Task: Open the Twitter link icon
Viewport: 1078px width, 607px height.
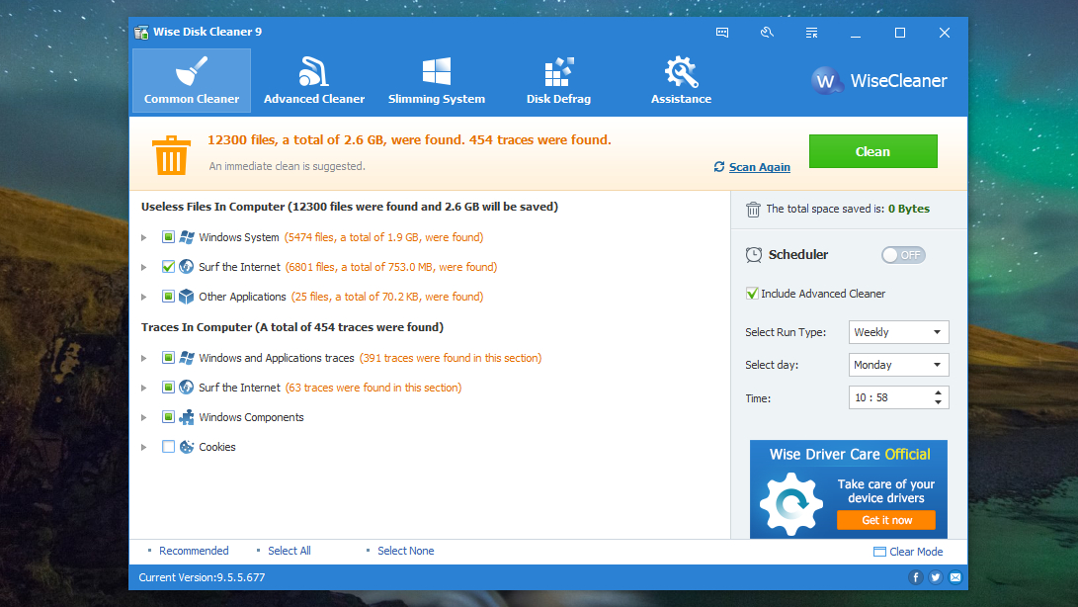Action: point(935,577)
